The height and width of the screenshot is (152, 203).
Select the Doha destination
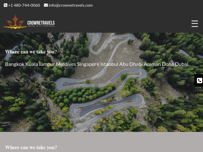168,64
